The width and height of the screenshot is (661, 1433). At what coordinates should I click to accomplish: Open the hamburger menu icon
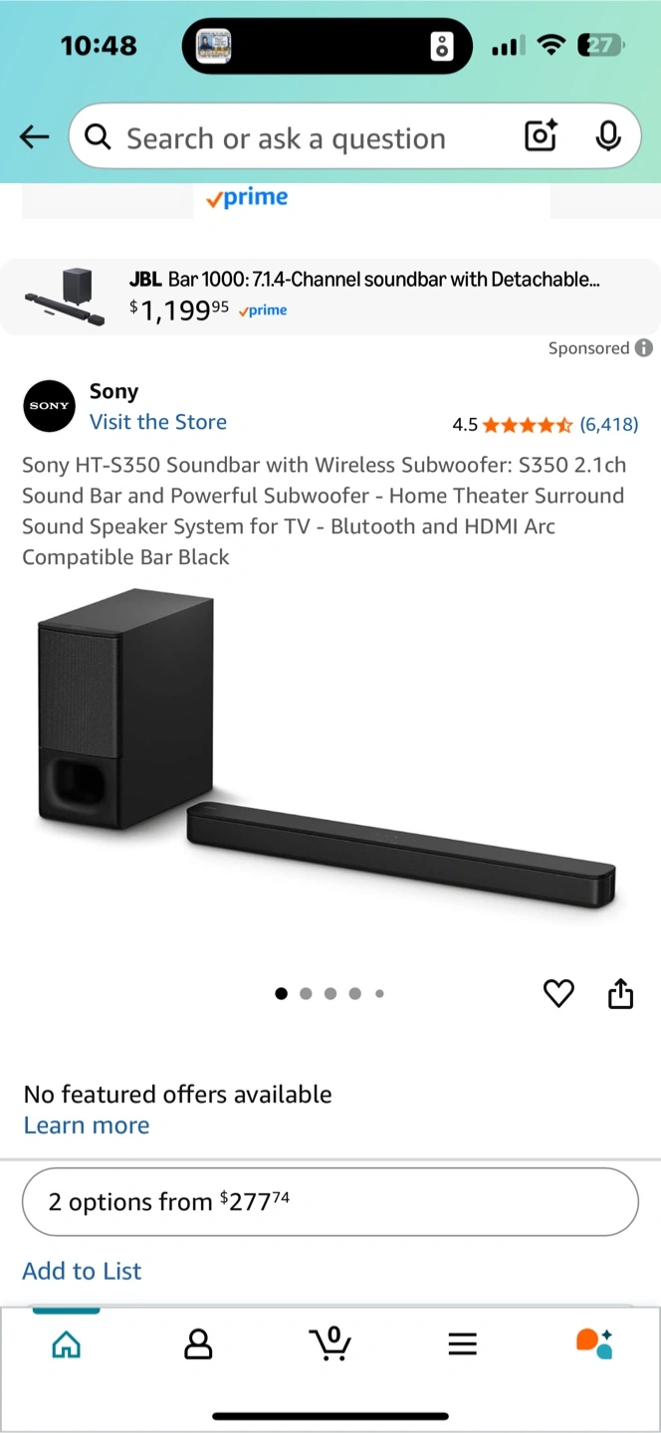pyautogui.click(x=462, y=1344)
